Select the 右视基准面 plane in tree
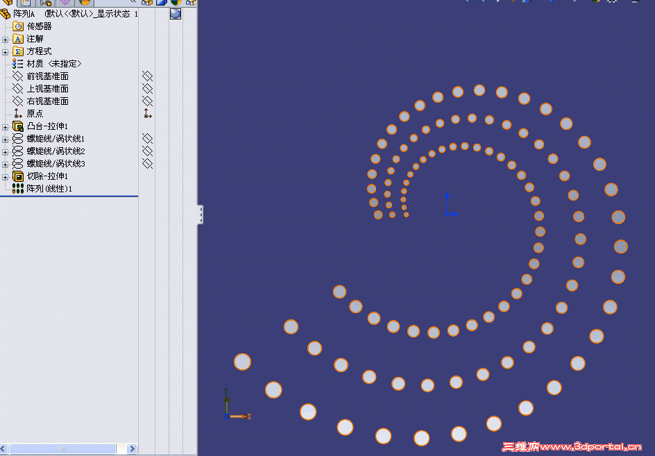The image size is (655, 456). 40,101
